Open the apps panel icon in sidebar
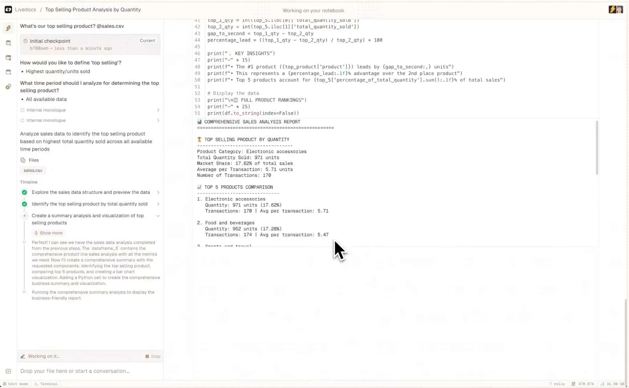629x388 pixels. (8, 57)
